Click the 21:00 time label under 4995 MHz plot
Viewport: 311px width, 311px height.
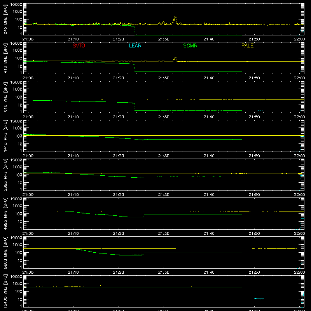coord(28,234)
